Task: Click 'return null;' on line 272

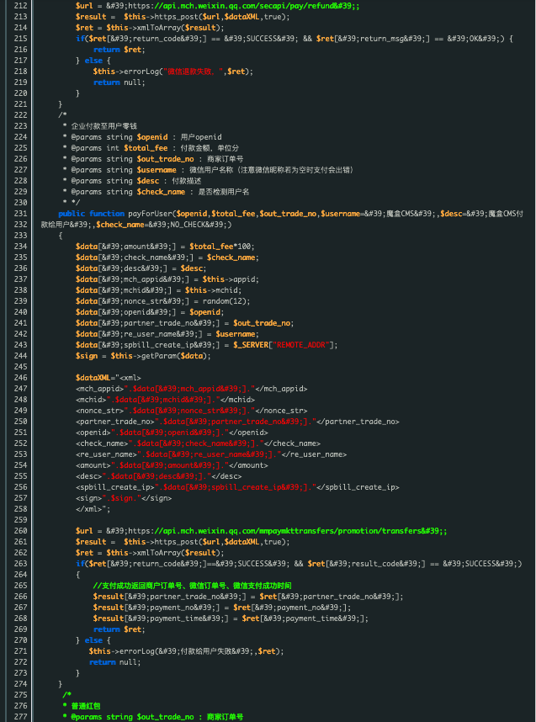Action: 115,662
